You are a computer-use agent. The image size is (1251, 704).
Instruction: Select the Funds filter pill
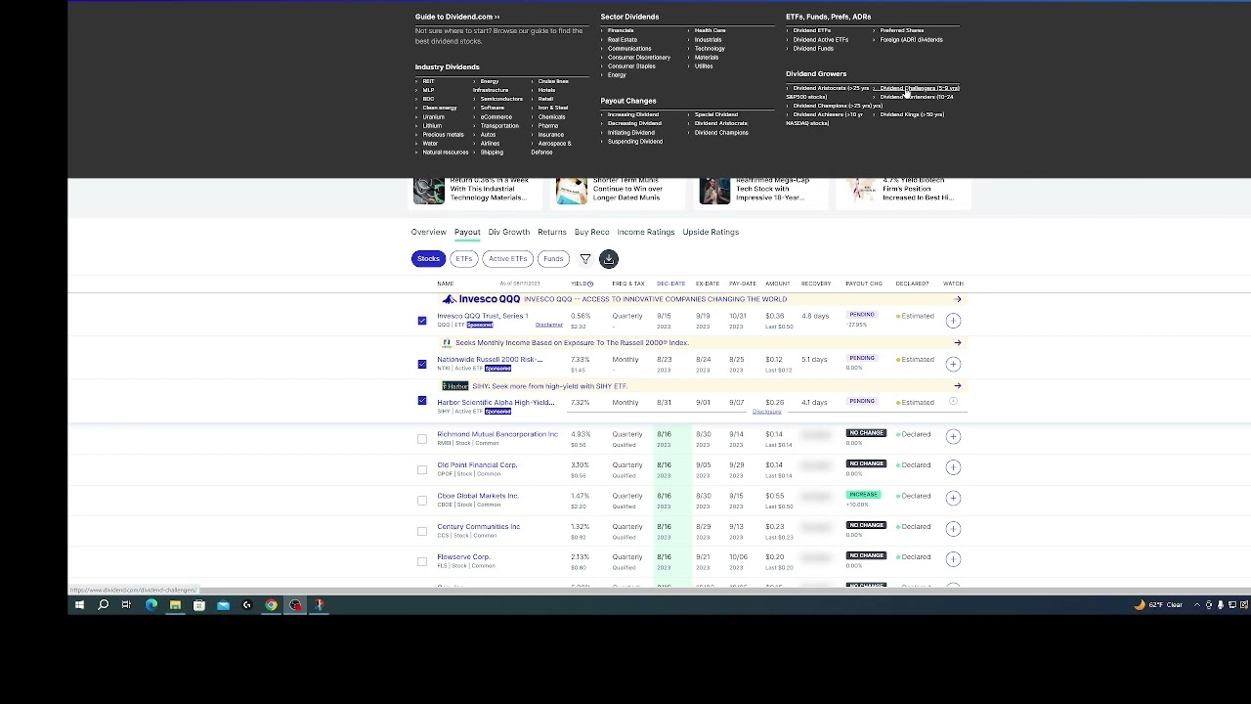553,259
